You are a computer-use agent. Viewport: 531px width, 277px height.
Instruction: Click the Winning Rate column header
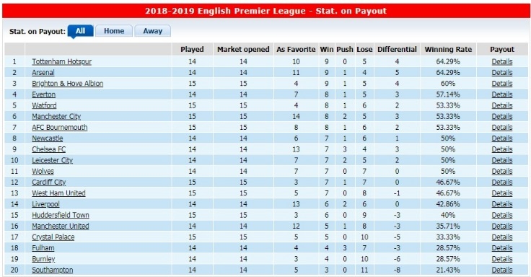(448, 50)
